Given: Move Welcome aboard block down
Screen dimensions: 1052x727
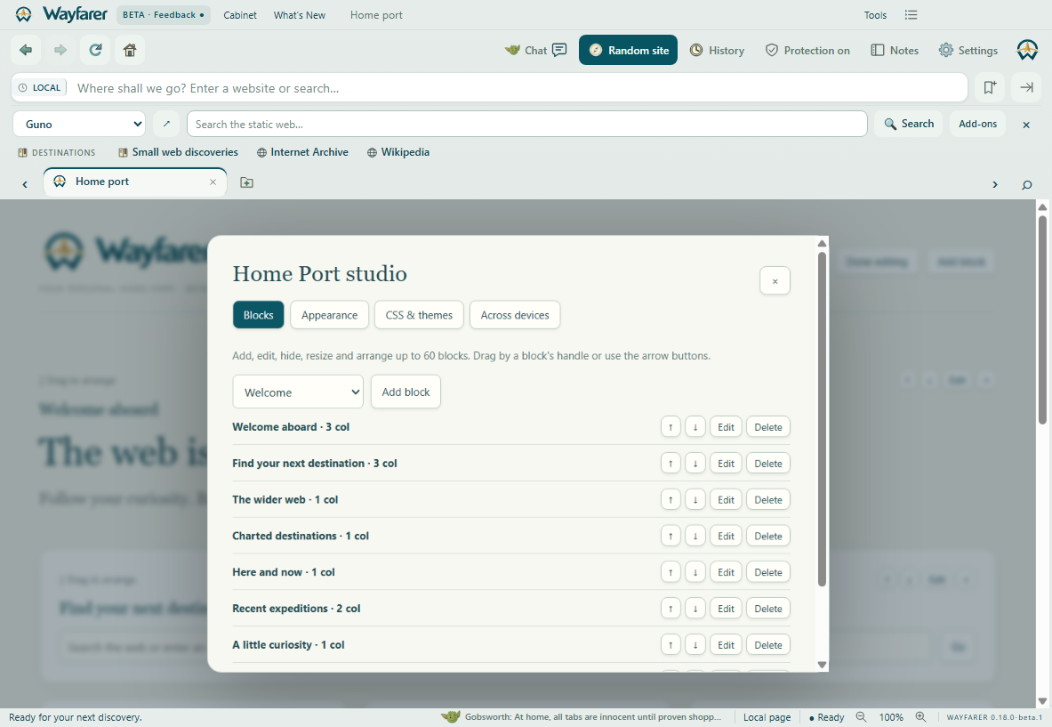Looking at the screenshot, I should click(695, 427).
